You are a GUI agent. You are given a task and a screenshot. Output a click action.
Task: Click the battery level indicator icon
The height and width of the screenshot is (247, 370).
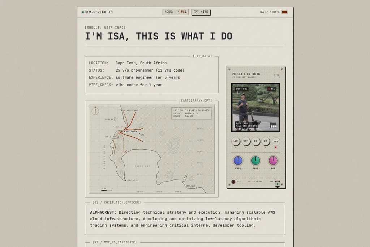285,12
